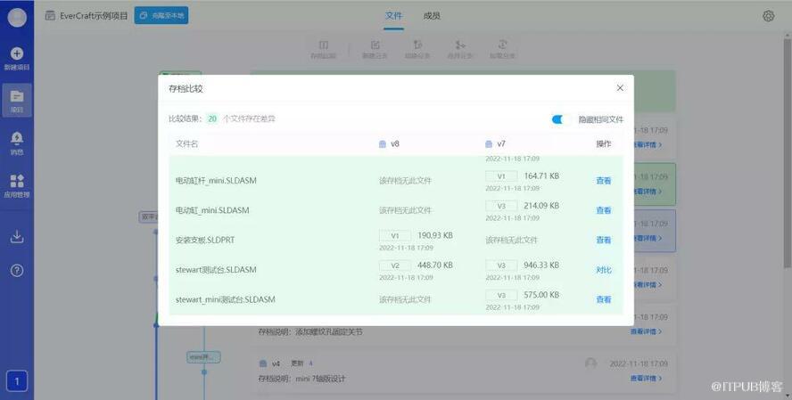
Task: Click the 更新 4 label in v4 card
Action: [302, 363]
